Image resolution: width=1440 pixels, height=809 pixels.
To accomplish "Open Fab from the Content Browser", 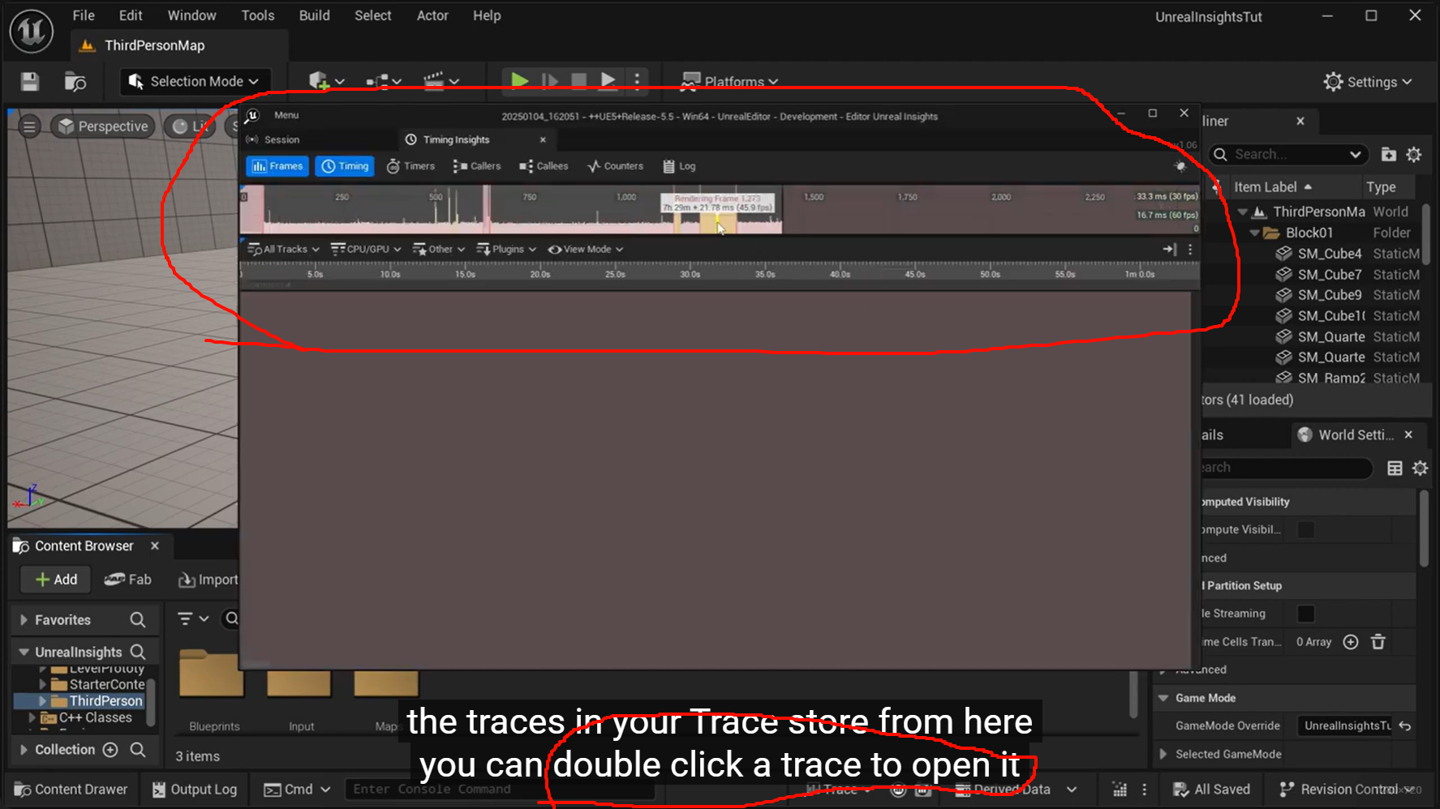I will point(128,580).
